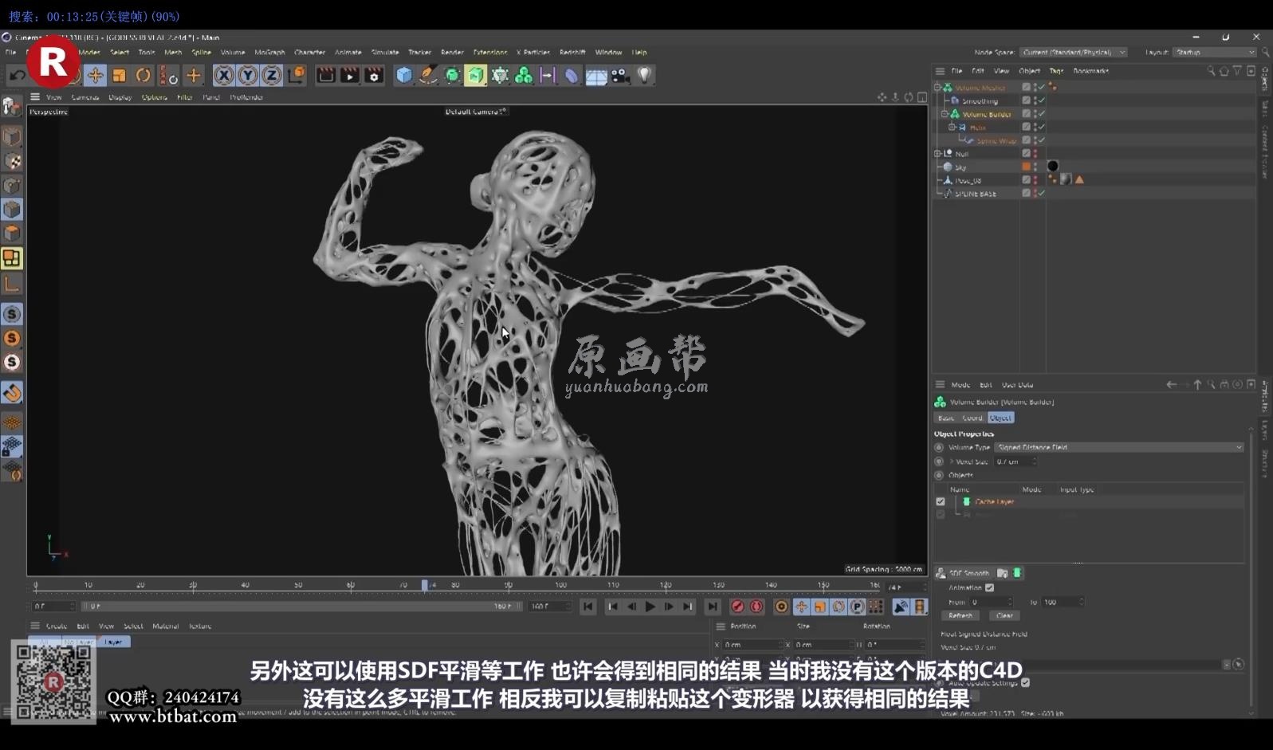The width and height of the screenshot is (1273, 750).
Task: Open the Layout dropdown
Action: [1214, 53]
